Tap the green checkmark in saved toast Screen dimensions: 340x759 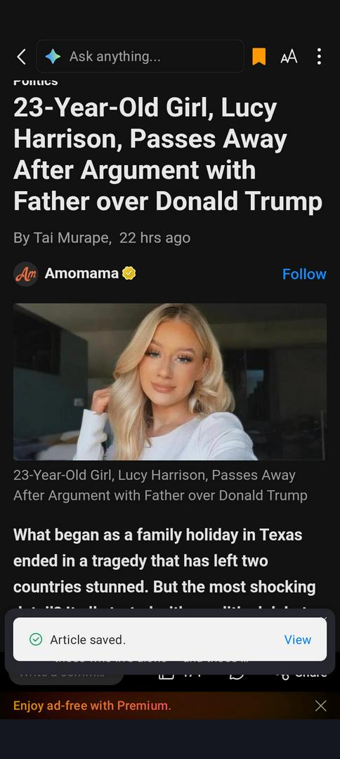36,640
